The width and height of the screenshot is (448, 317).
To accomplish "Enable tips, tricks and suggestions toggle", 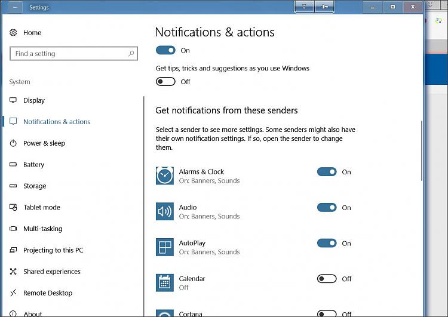I will [165, 82].
